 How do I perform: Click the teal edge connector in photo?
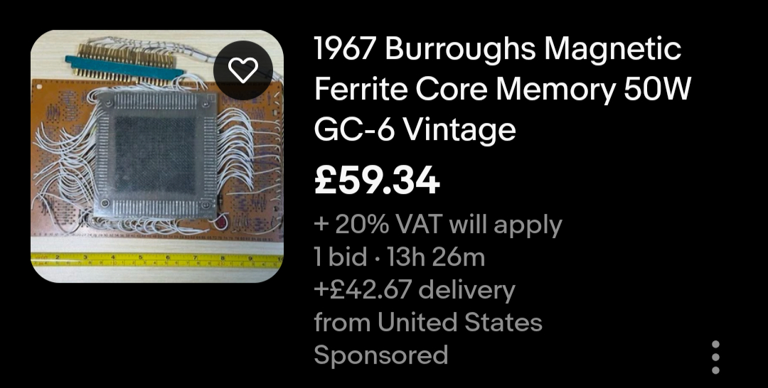[x=124, y=67]
